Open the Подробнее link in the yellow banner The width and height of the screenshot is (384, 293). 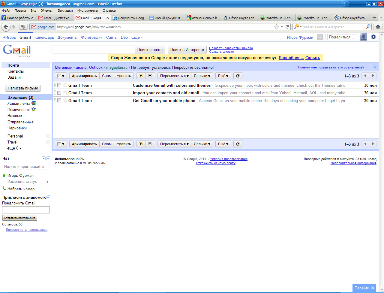pos(291,58)
